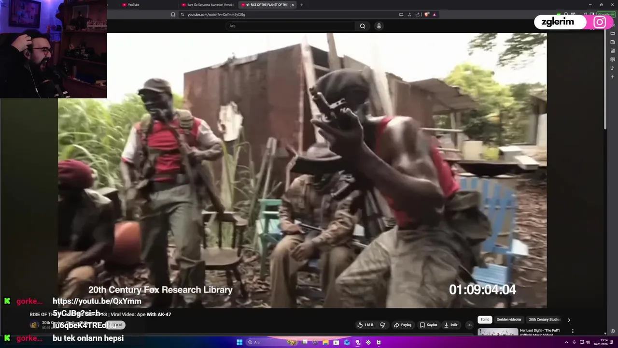Screen dimensions: 618x348
Task: Dislike the video with thumbs-down
Action: (383, 325)
